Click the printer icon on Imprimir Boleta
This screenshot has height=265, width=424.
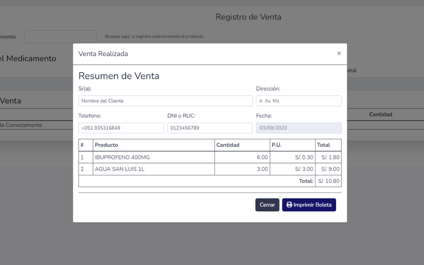coord(289,205)
